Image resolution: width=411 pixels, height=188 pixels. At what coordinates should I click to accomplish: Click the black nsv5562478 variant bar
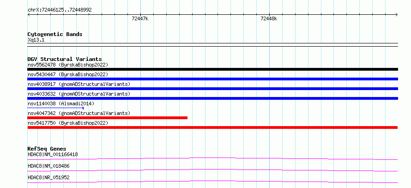click(x=212, y=69)
